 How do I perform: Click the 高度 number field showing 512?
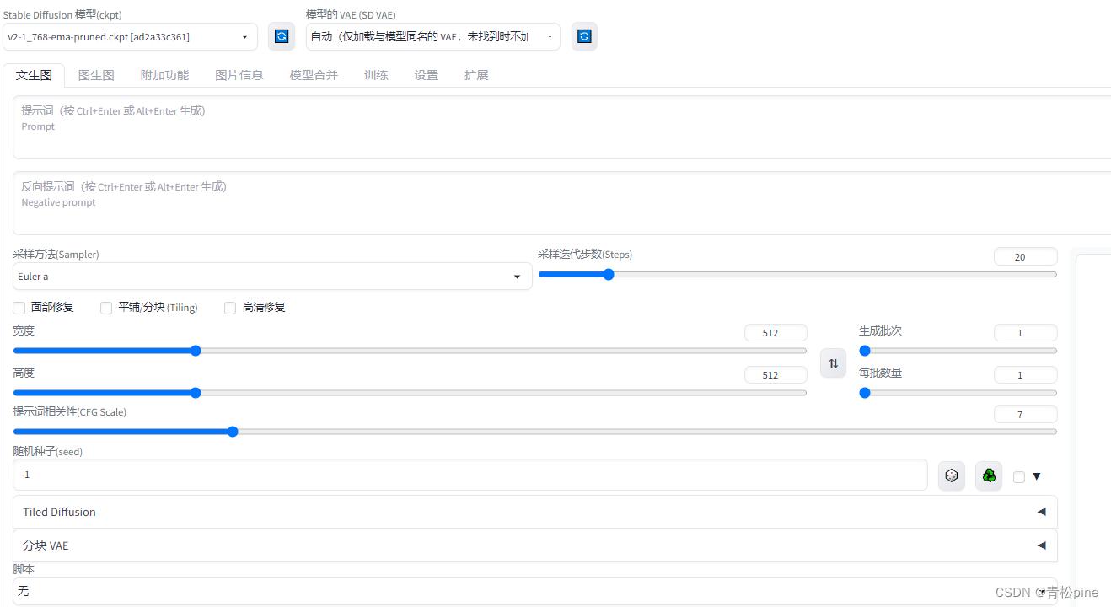click(x=776, y=375)
